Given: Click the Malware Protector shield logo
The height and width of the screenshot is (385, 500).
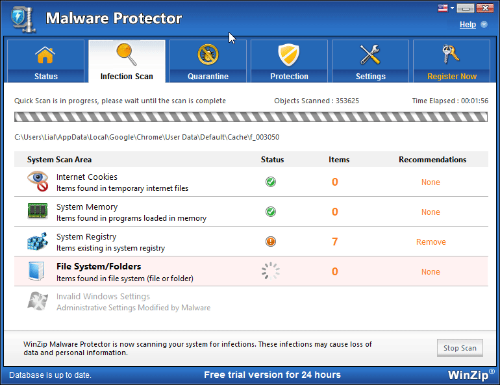Looking at the screenshot, I should point(23,19).
